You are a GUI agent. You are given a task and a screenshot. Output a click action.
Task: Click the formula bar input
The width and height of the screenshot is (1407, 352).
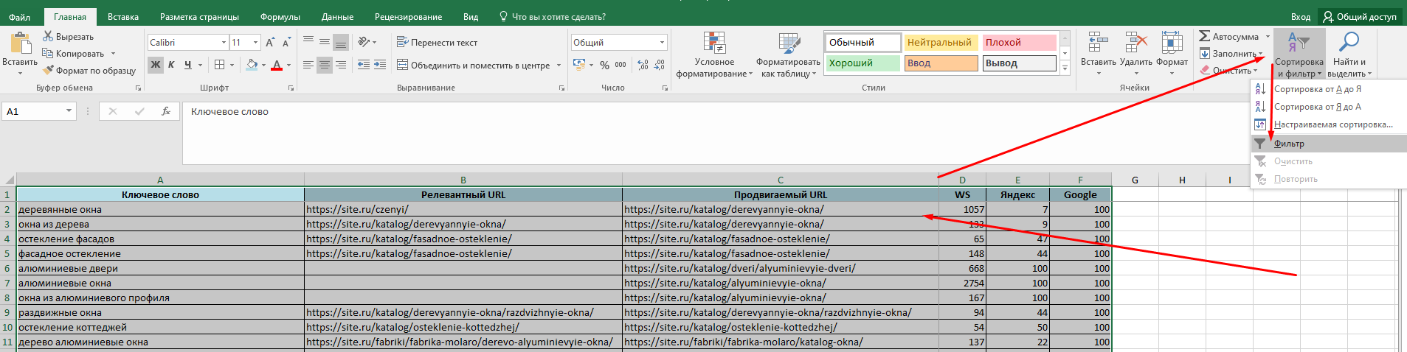coord(716,133)
